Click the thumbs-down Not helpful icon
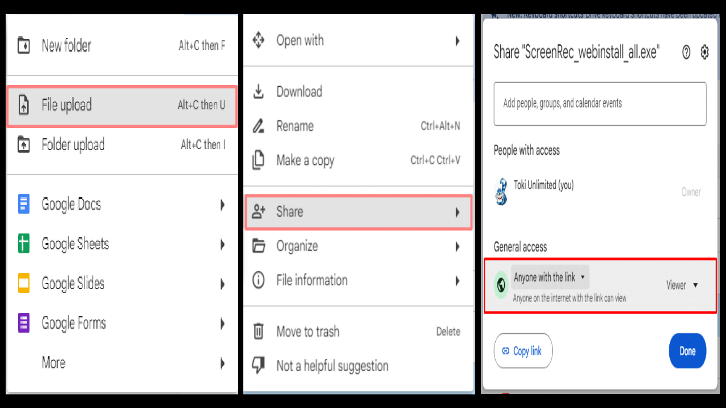This screenshot has width=726, height=408. 258,365
